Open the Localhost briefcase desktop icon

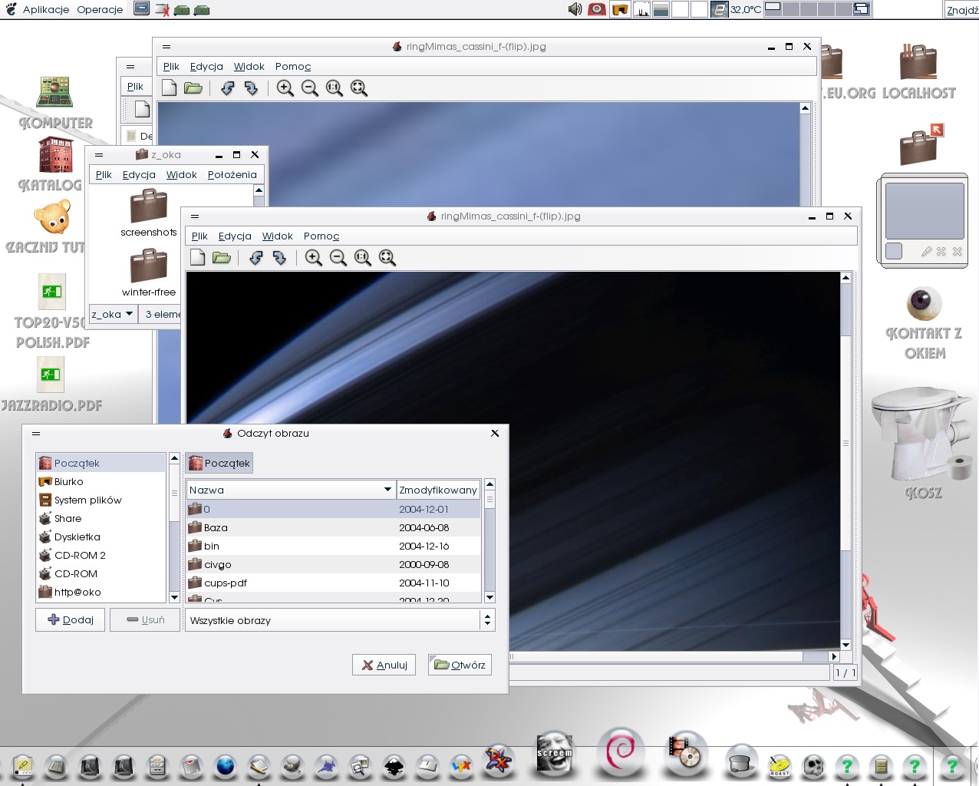pos(918,72)
